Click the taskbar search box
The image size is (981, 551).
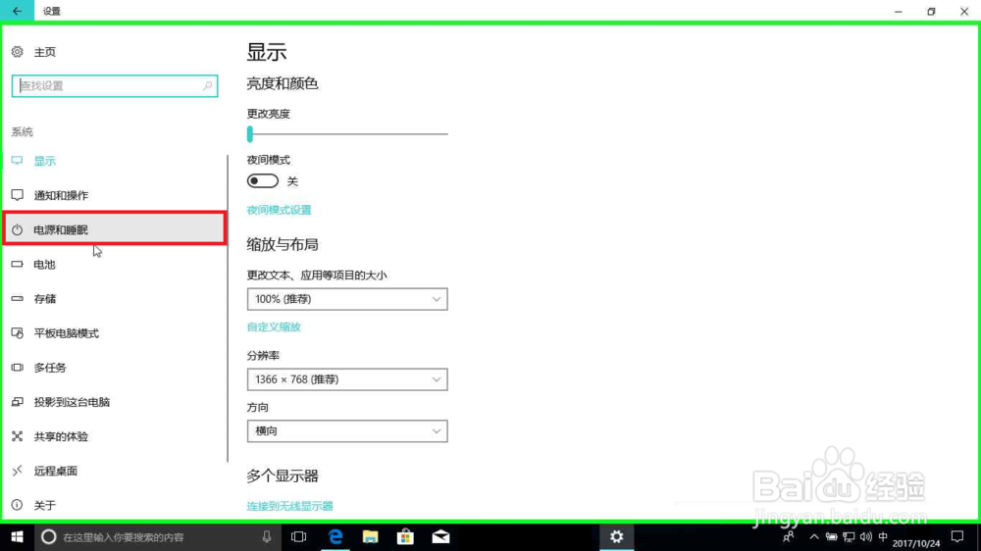[156, 536]
